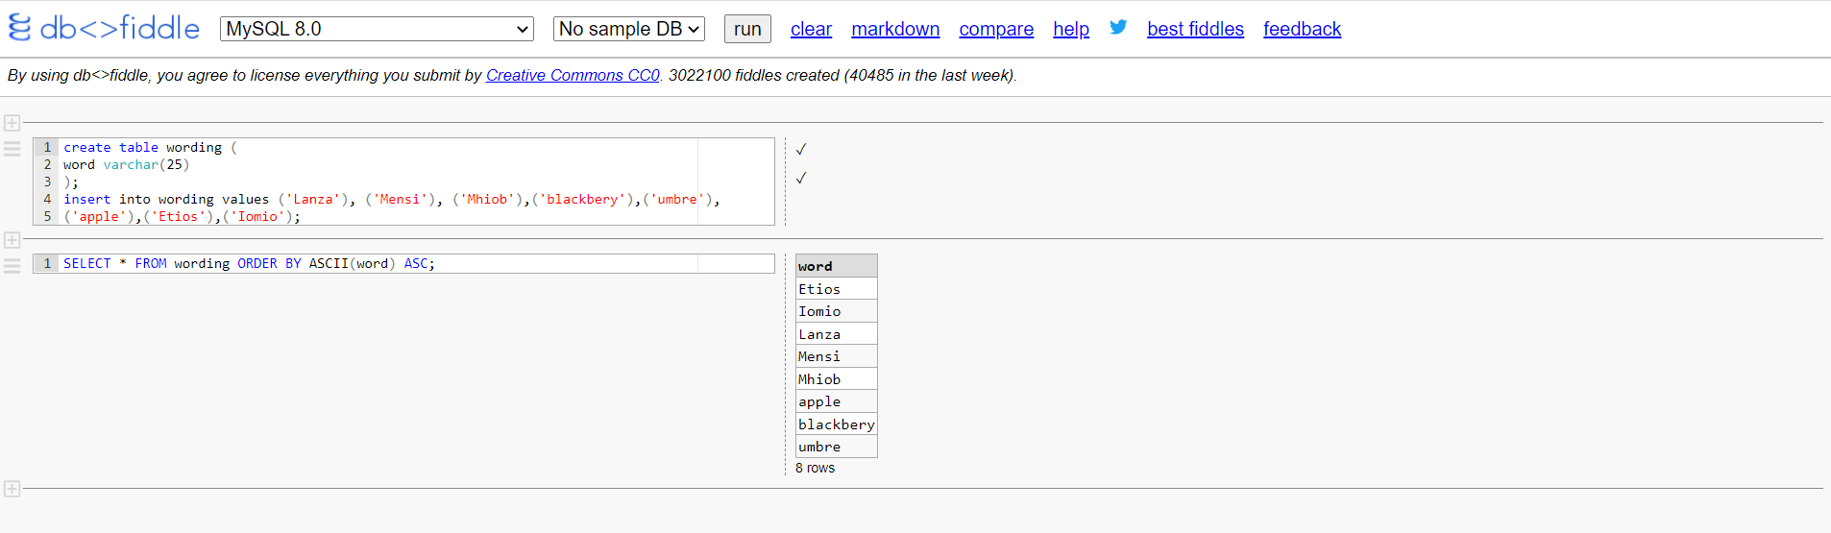Open the feedback link

pos(1302,29)
